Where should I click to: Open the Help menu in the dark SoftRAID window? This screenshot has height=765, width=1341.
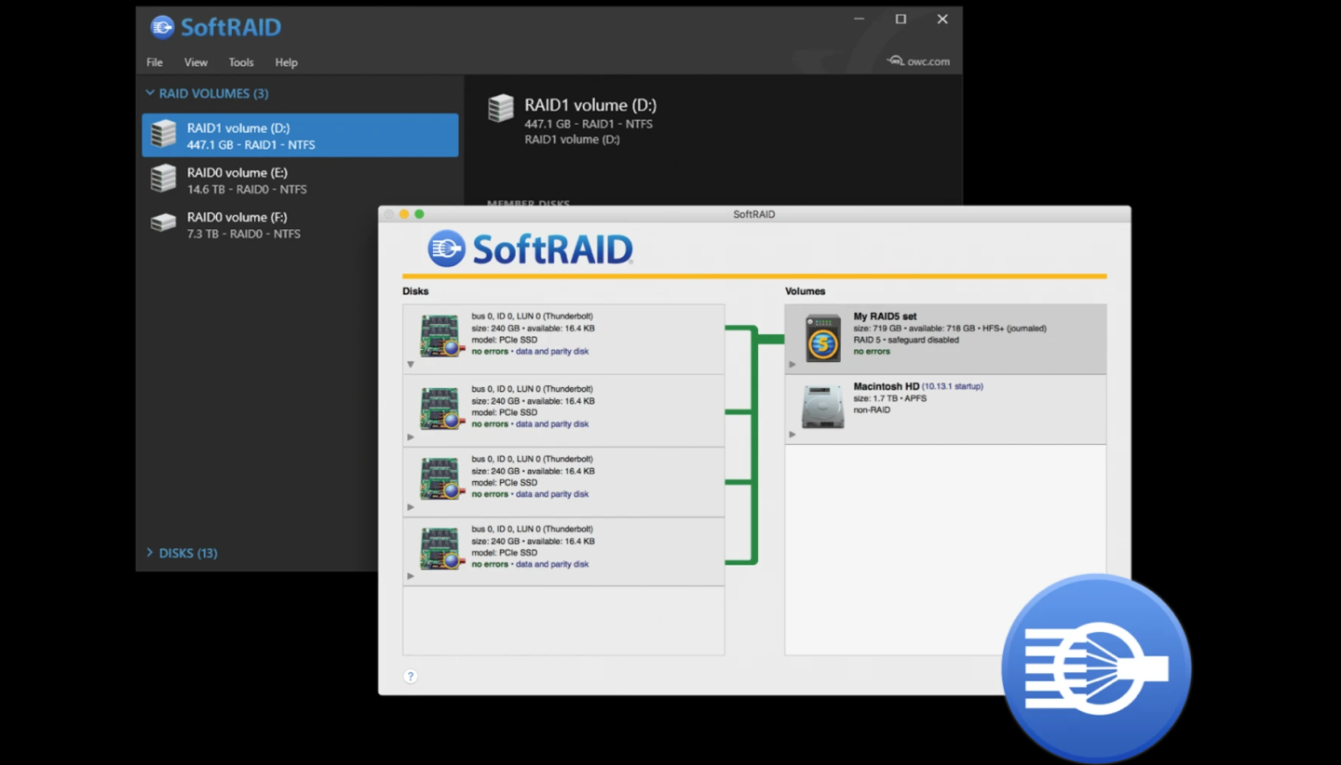point(286,62)
